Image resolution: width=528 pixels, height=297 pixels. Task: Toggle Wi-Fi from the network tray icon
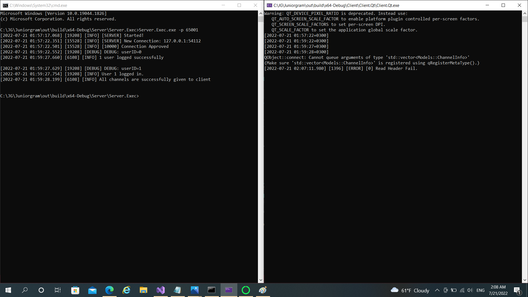[x=462, y=290]
